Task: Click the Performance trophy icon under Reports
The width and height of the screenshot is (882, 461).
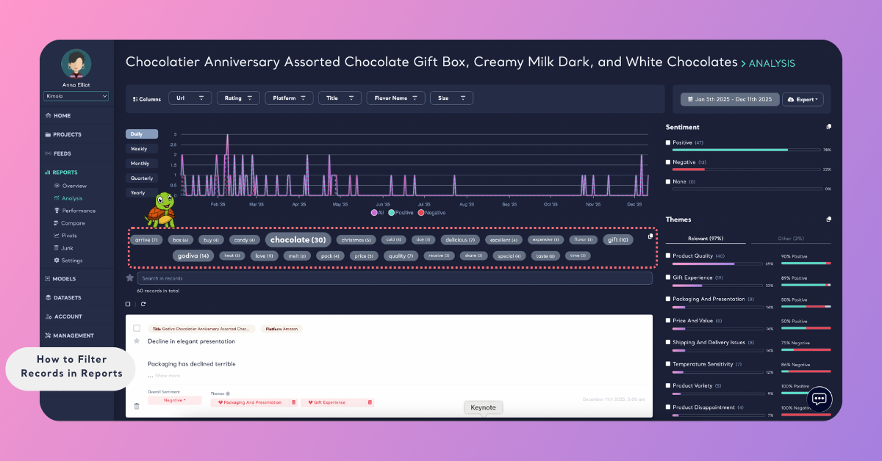Action: tap(57, 211)
